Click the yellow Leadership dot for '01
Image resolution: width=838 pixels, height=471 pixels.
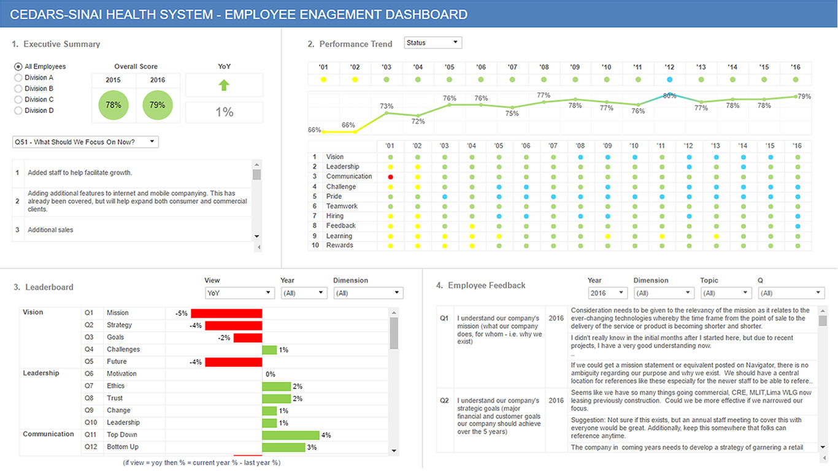coord(390,167)
